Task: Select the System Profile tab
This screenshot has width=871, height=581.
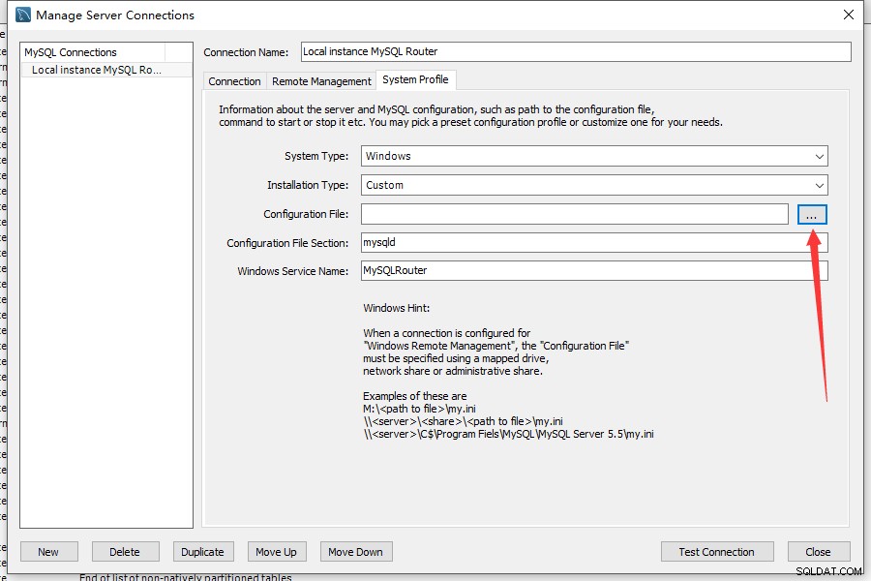Action: (415, 79)
